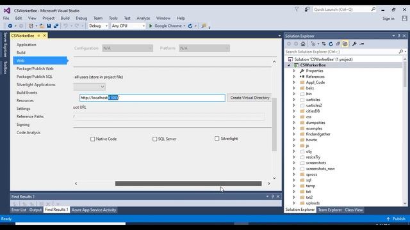Enable the Silverlight debugger checkbox
The width and height of the screenshot is (410, 230).
tap(217, 139)
